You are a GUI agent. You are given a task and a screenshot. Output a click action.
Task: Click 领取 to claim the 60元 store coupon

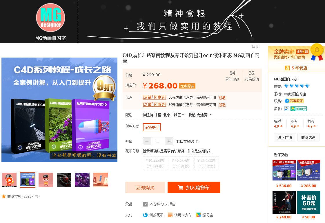coord(222,97)
